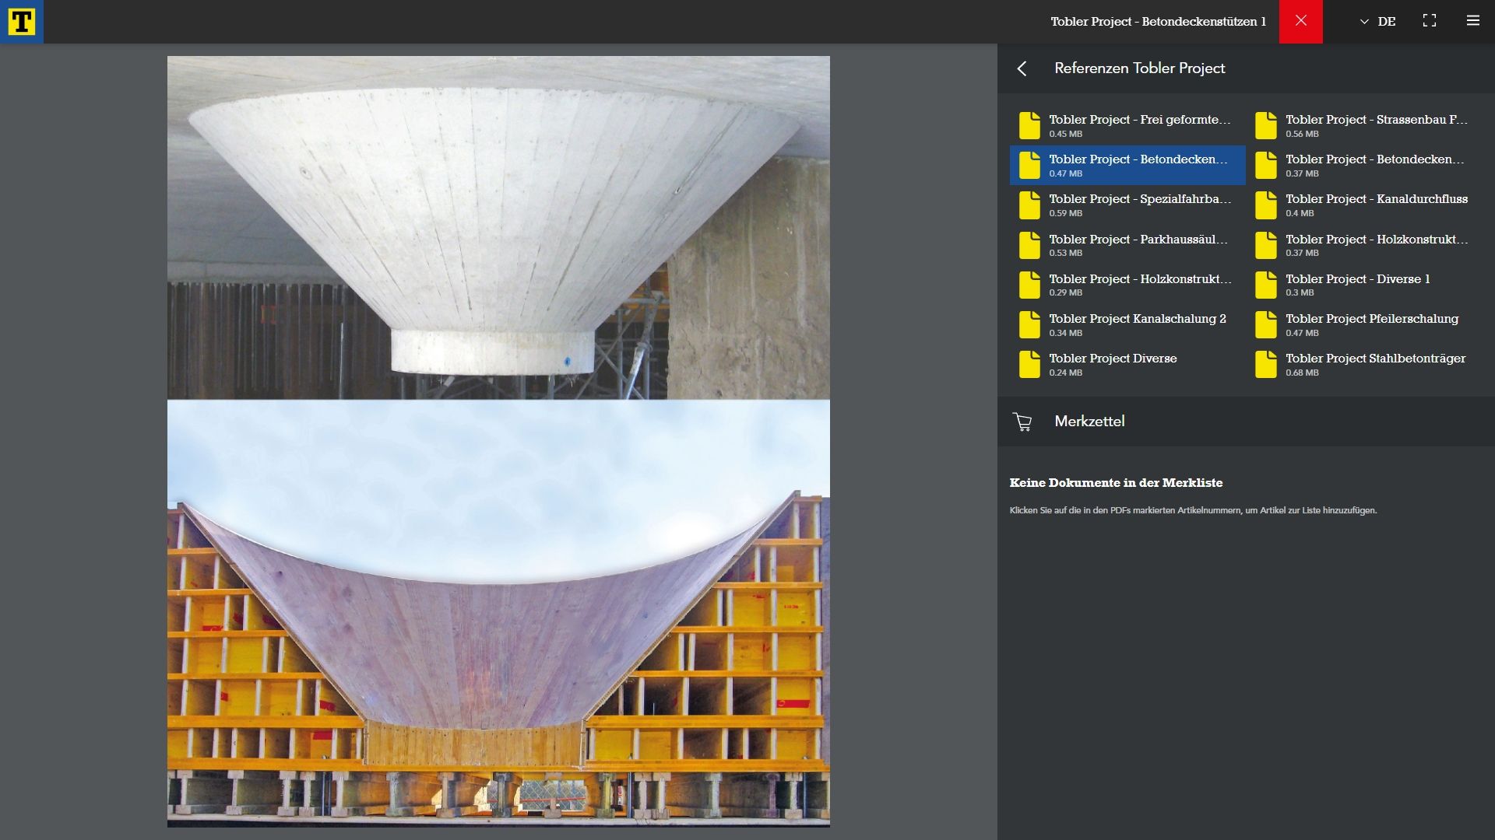Click the Merkzettel shopping cart icon
1495x840 pixels.
coord(1022,422)
